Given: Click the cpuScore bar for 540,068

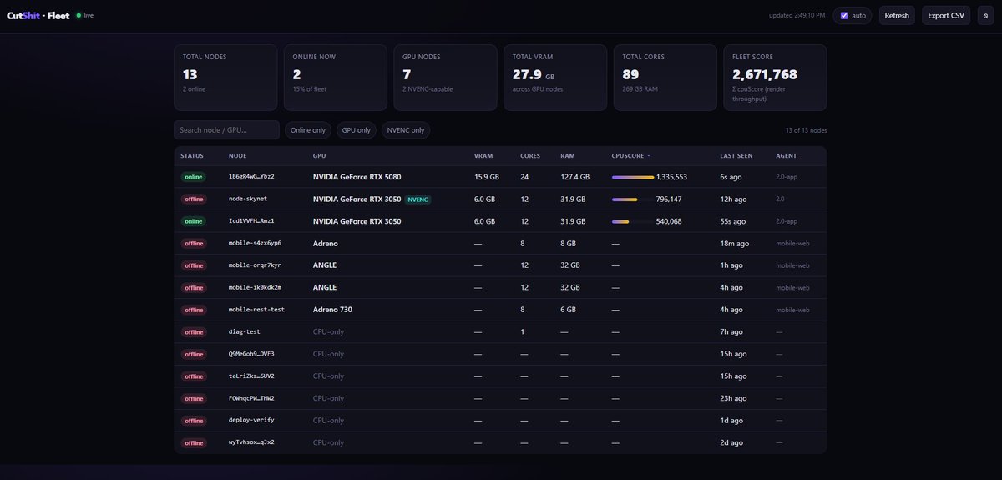Looking at the screenshot, I should coord(633,221).
